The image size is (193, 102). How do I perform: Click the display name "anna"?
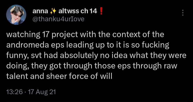(x=40, y=12)
